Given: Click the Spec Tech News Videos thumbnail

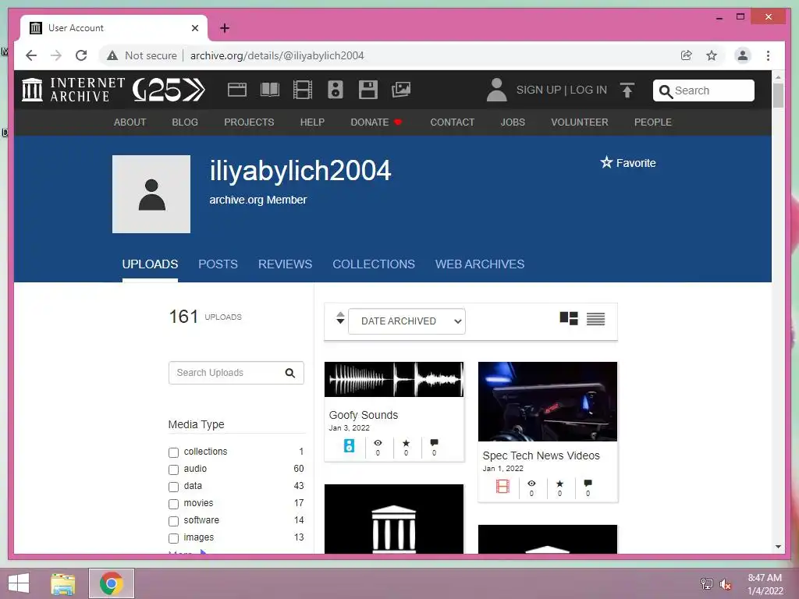Looking at the screenshot, I should pyautogui.click(x=548, y=402).
